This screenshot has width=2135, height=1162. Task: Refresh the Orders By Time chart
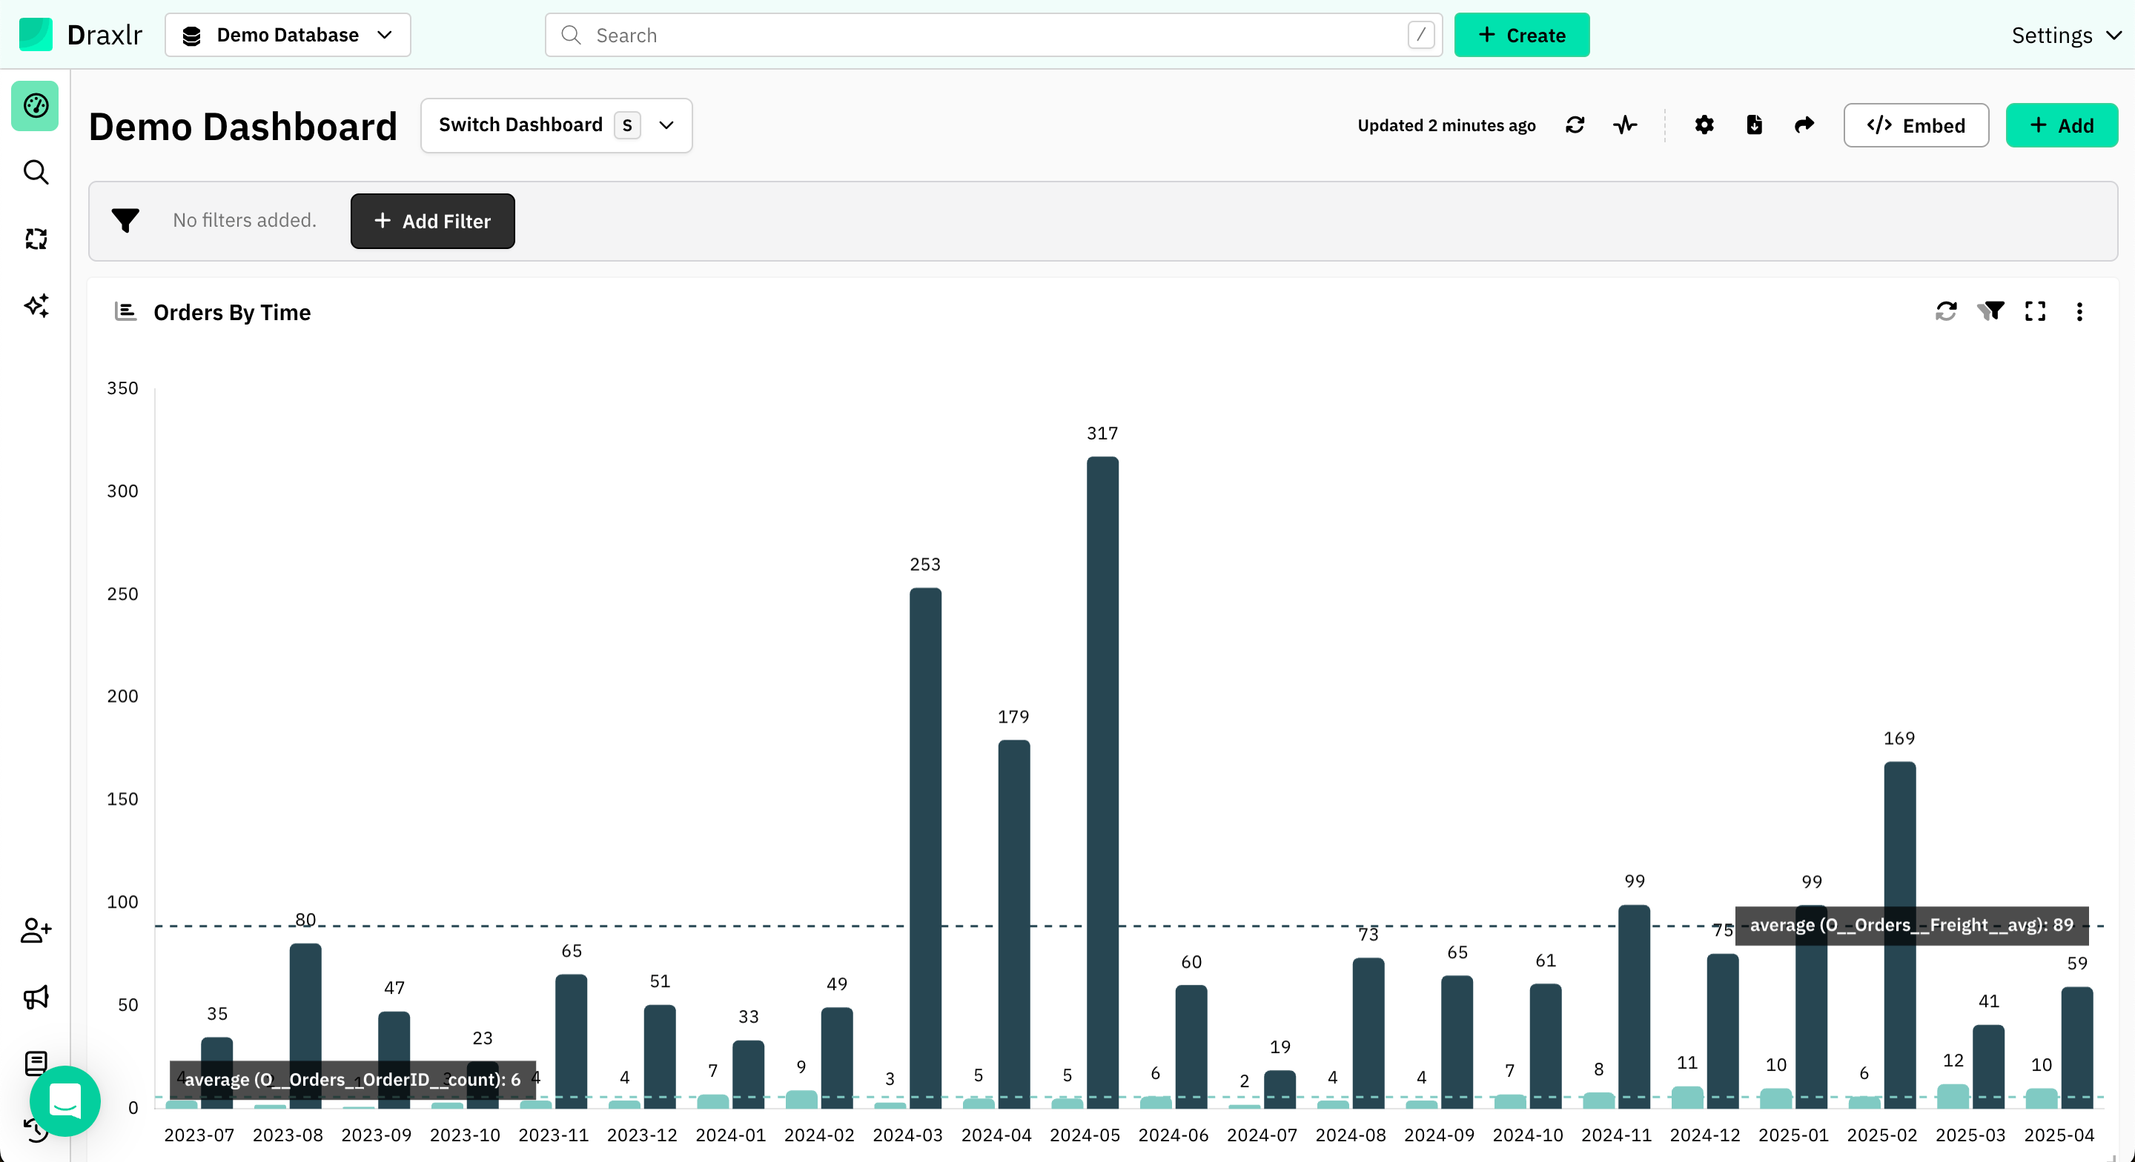(x=1946, y=312)
